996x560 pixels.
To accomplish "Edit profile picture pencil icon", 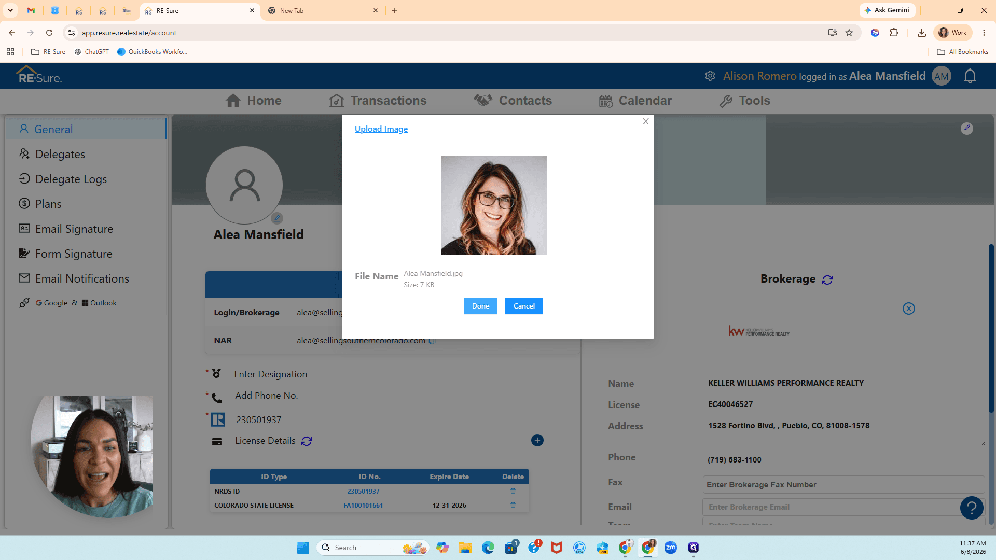I will pos(277,218).
